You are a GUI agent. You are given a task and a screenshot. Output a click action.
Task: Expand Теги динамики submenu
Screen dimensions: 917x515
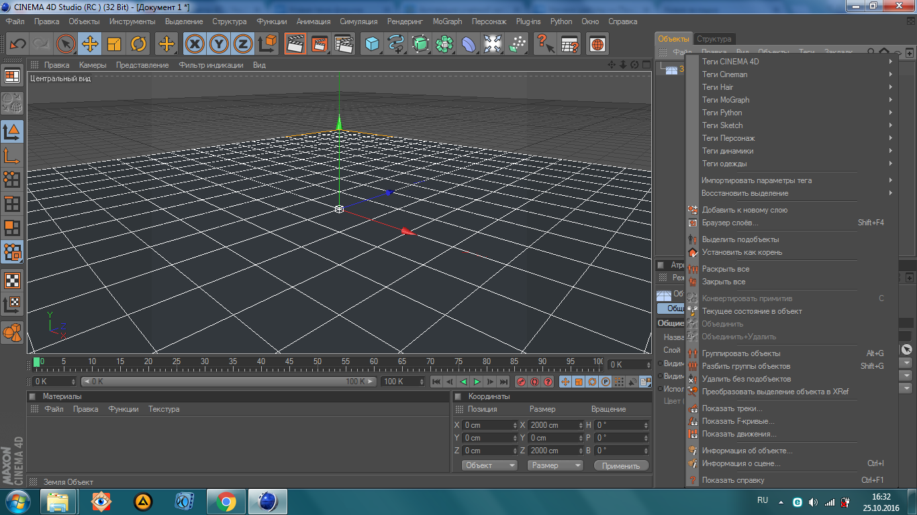pos(792,151)
